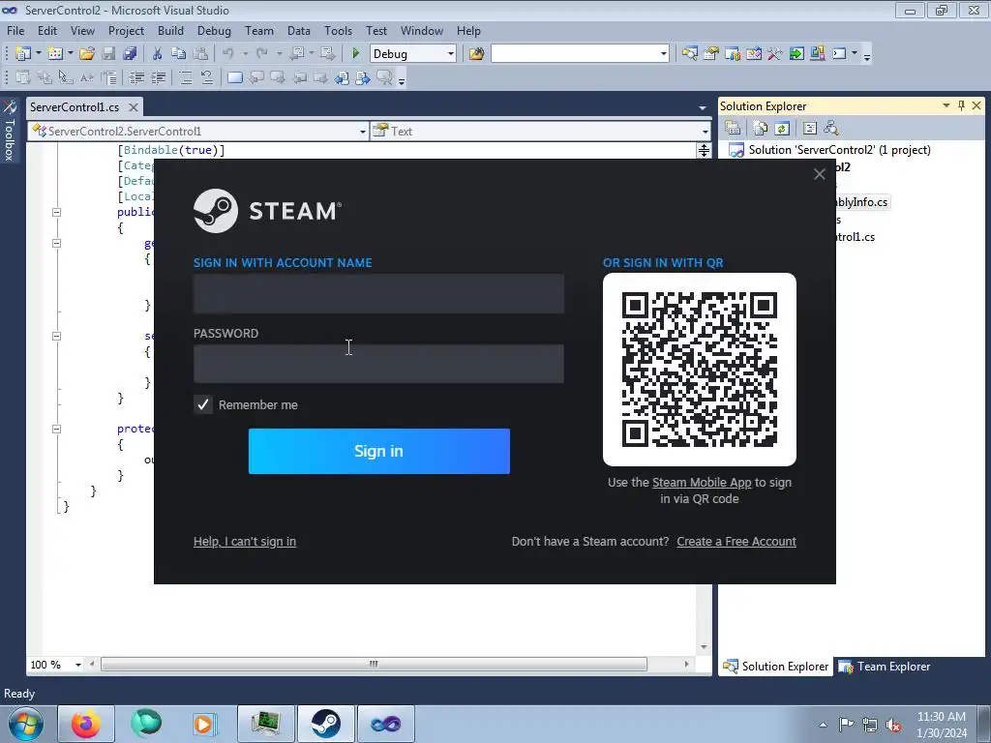Click the Command Window toolbar icon
991x743 pixels.
[x=839, y=54]
